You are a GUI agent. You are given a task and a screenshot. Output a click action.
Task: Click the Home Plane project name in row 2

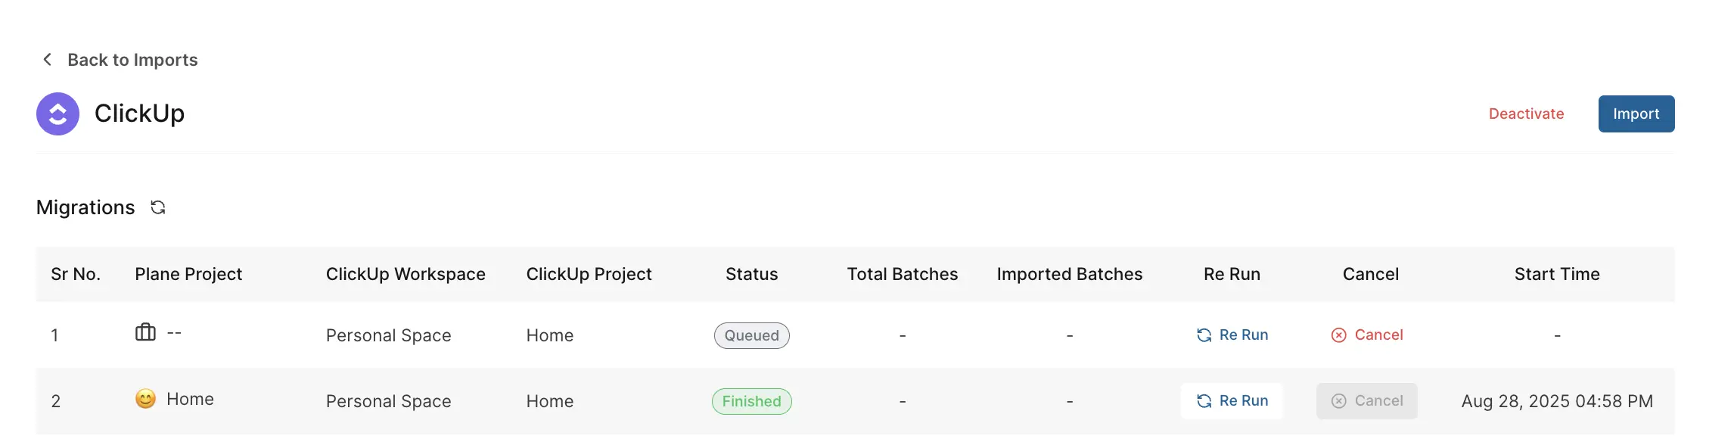click(x=190, y=399)
